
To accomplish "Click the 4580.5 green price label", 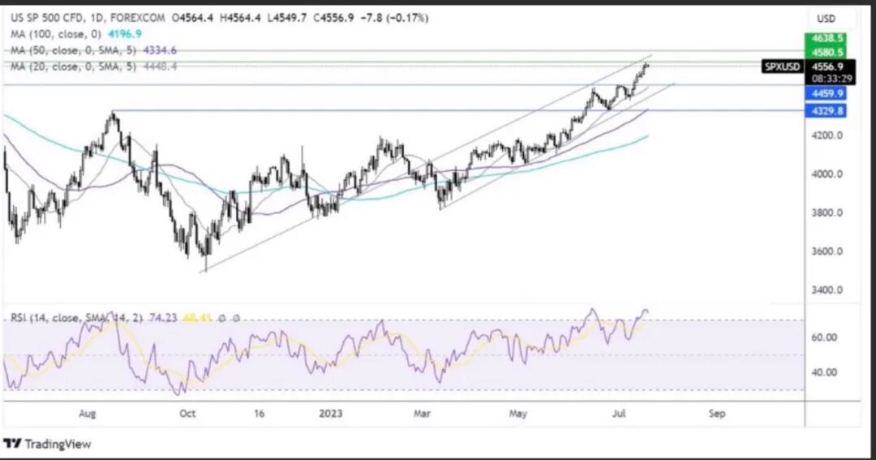I will point(826,53).
